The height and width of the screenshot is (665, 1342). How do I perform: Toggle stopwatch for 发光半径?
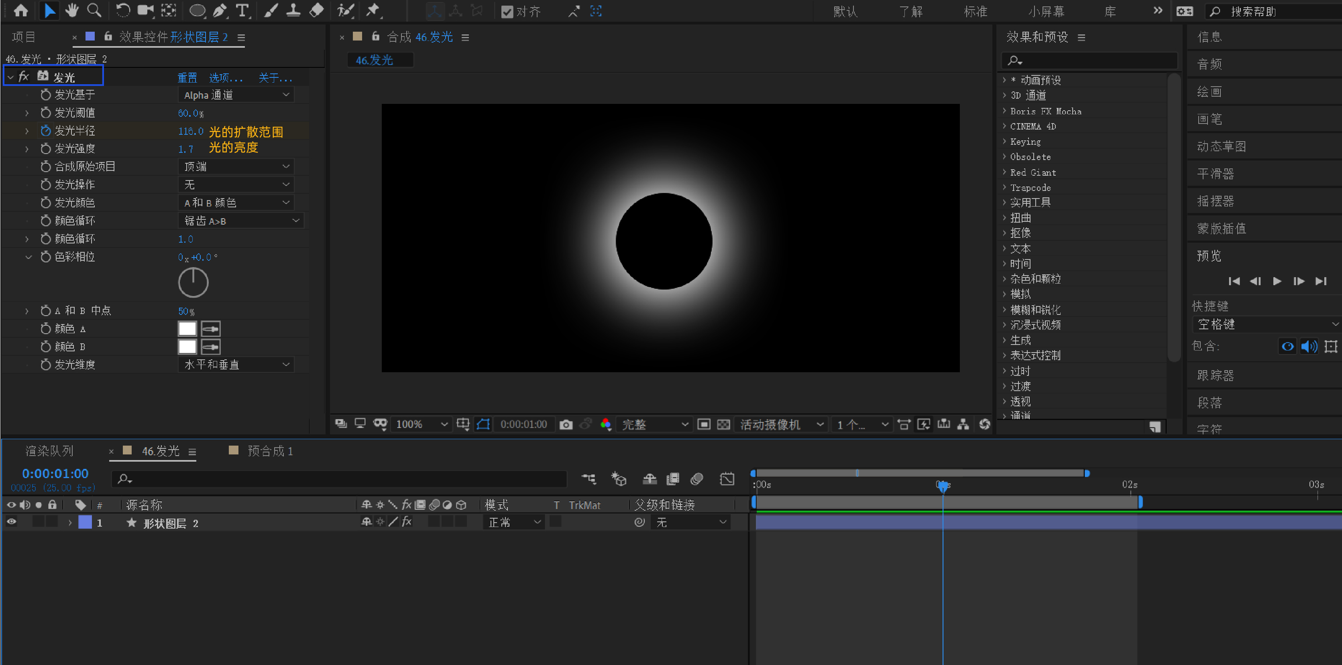[46, 131]
